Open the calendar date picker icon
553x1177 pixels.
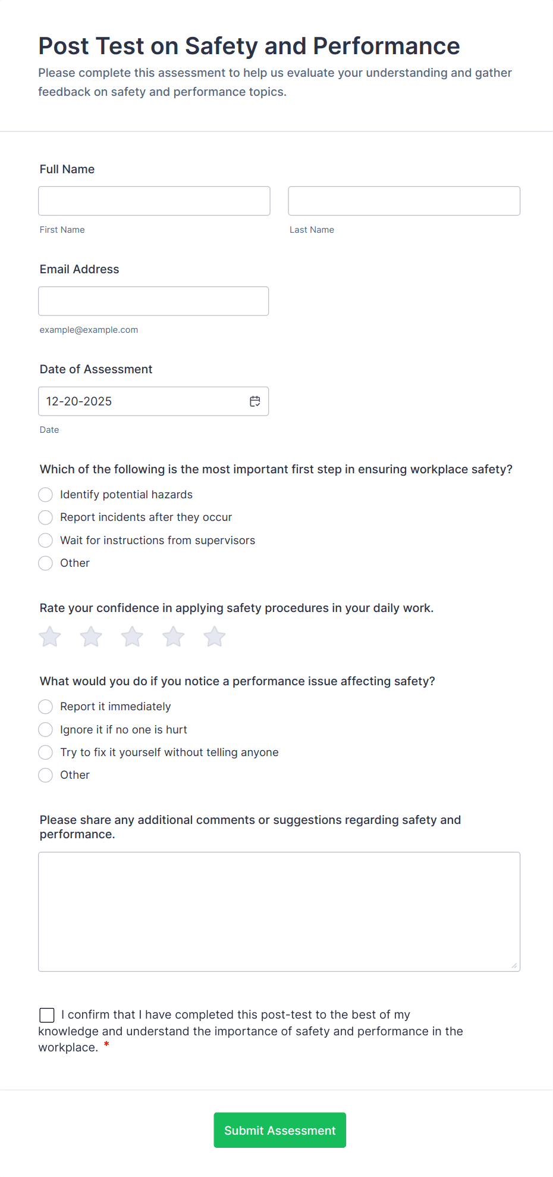pos(254,401)
